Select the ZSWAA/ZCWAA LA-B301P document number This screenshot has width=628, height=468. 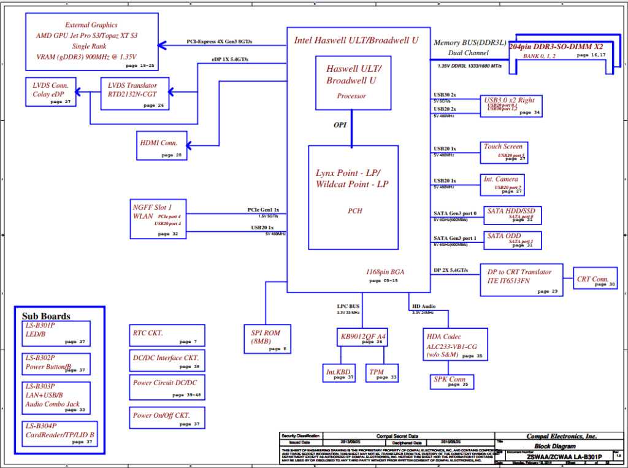pos(564,457)
